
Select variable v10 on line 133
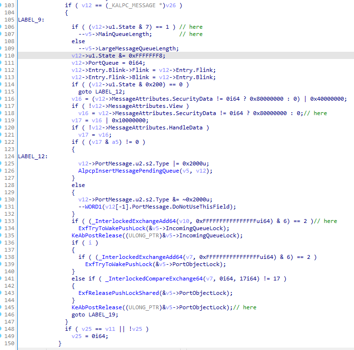[x=184, y=221]
